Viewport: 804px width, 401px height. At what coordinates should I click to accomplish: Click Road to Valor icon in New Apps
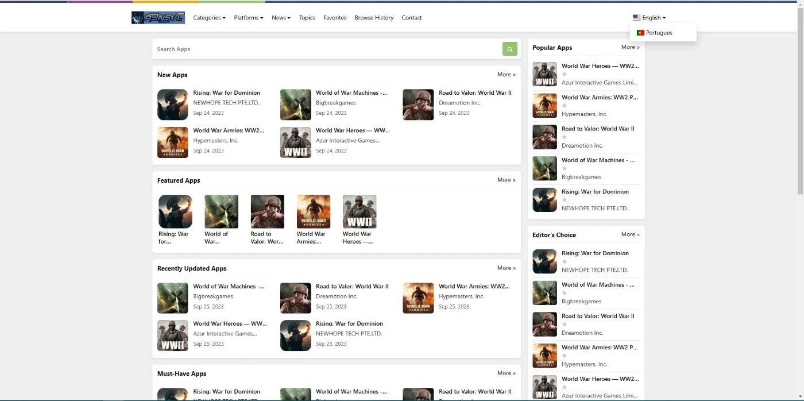click(418, 105)
